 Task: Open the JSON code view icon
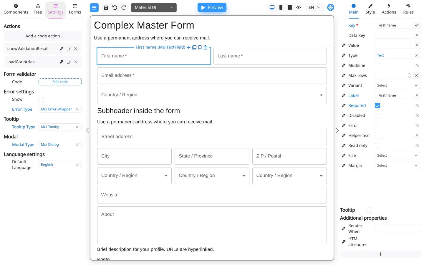click(299, 7)
